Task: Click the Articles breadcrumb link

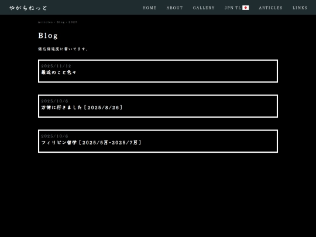Action: tap(45, 22)
